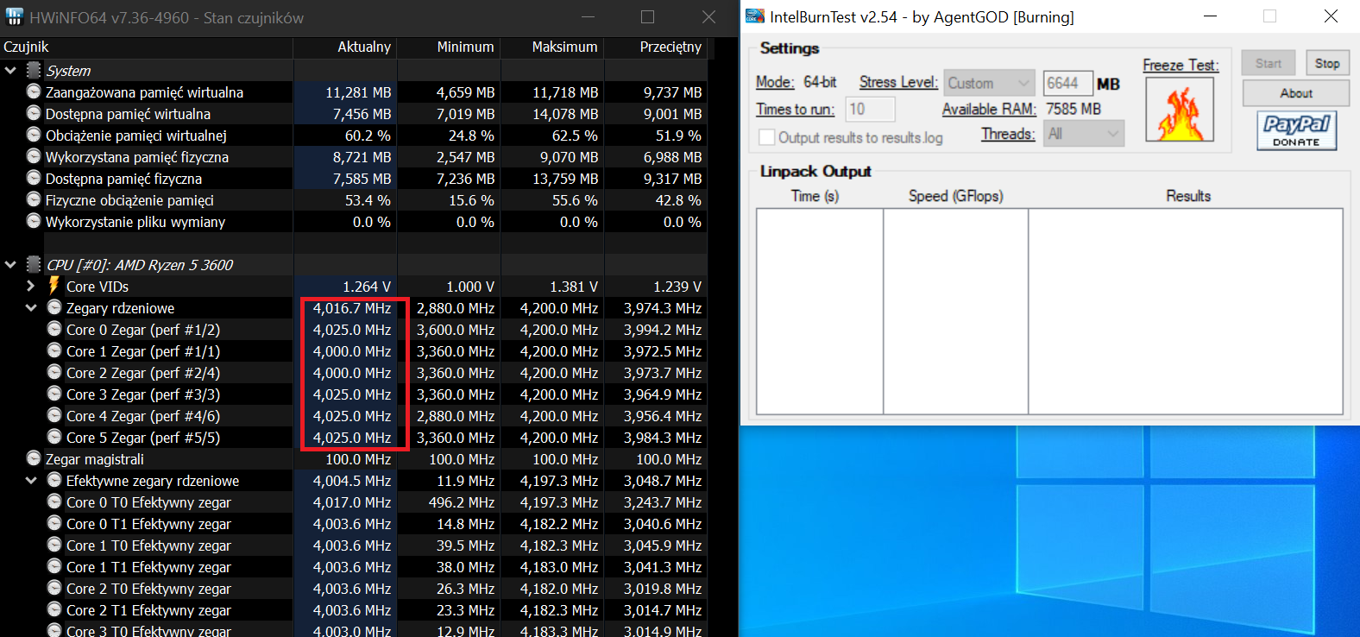Click clock icon beside Core 5 Zegar
This screenshot has width=1360, height=637.
[54, 437]
